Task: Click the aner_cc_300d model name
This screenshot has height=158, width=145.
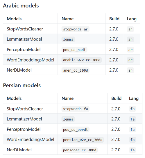Action: click(76, 70)
